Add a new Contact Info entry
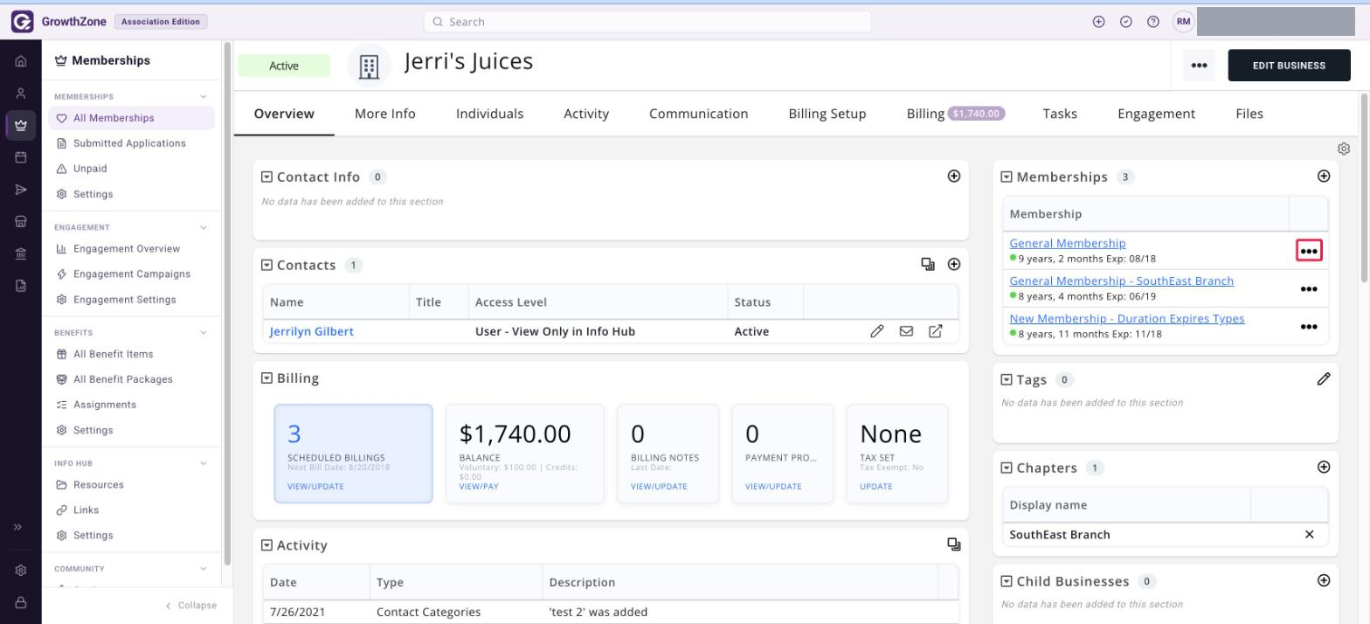 tap(954, 176)
